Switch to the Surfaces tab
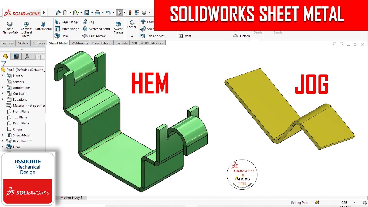This screenshot has width=368, height=207. point(39,43)
